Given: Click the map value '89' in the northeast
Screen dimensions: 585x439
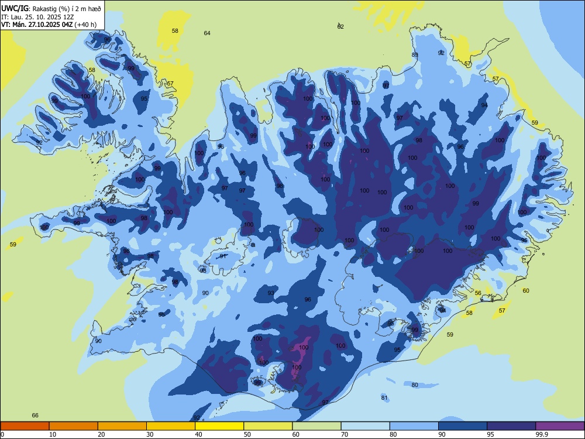Looking at the screenshot, I should tap(415, 55).
